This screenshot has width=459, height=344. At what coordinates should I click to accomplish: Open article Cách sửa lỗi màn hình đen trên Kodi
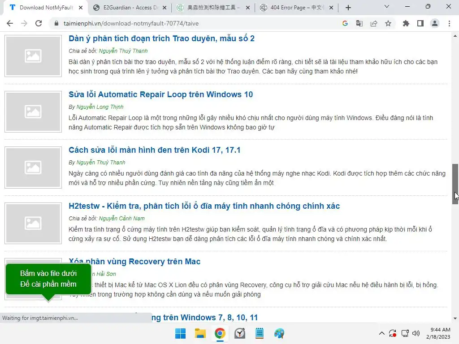(155, 150)
